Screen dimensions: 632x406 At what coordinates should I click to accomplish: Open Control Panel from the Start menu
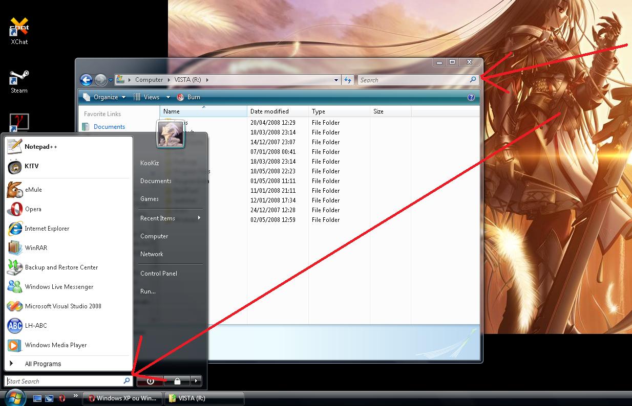(159, 274)
